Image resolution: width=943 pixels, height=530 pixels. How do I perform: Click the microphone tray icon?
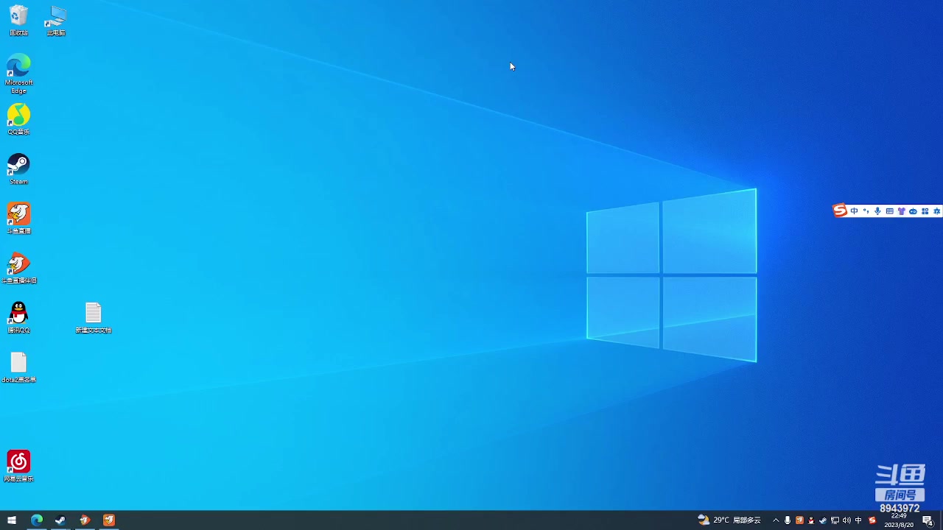click(788, 520)
